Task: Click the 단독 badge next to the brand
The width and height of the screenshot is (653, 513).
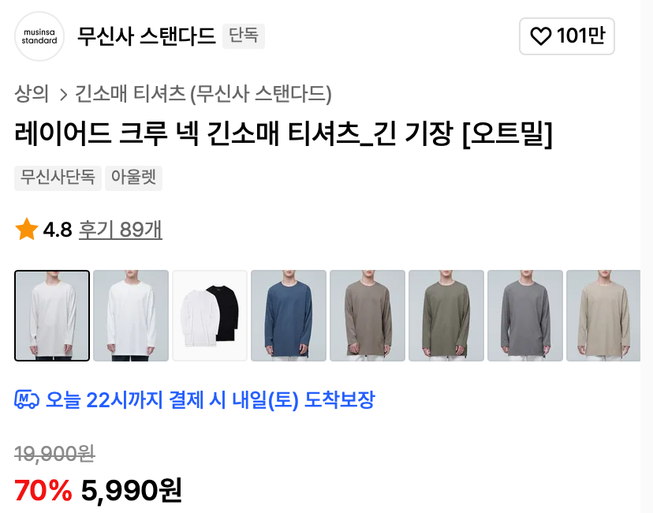Action: (244, 36)
